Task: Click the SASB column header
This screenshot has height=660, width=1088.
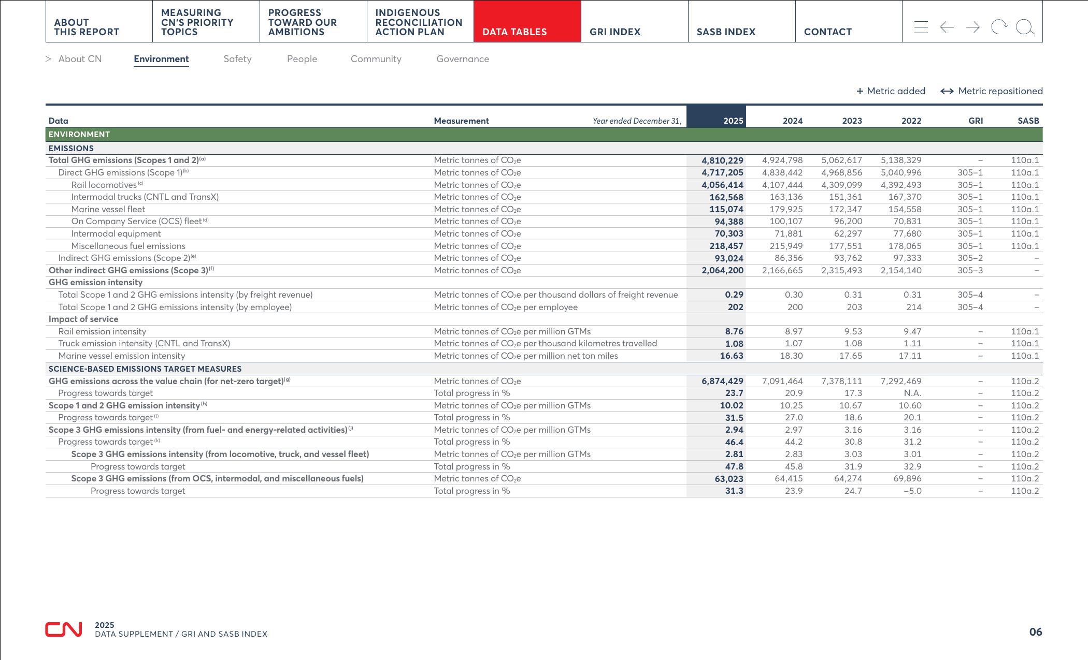Action: (x=1028, y=121)
